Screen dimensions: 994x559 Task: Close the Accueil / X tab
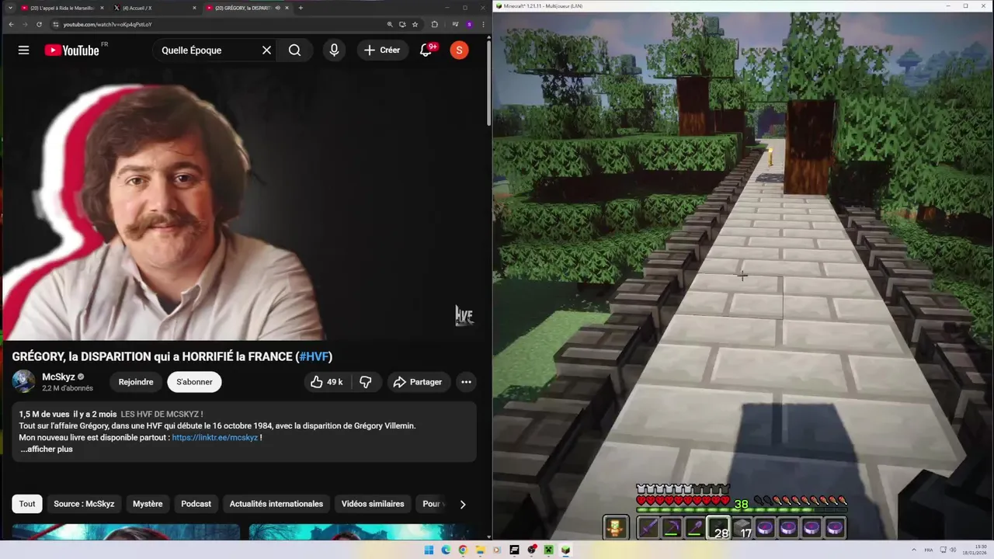194,8
